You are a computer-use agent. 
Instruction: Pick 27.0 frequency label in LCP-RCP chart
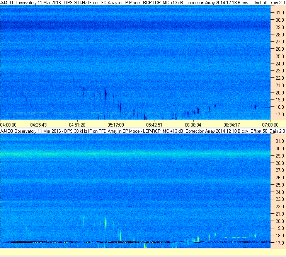pyautogui.click(x=279, y=170)
